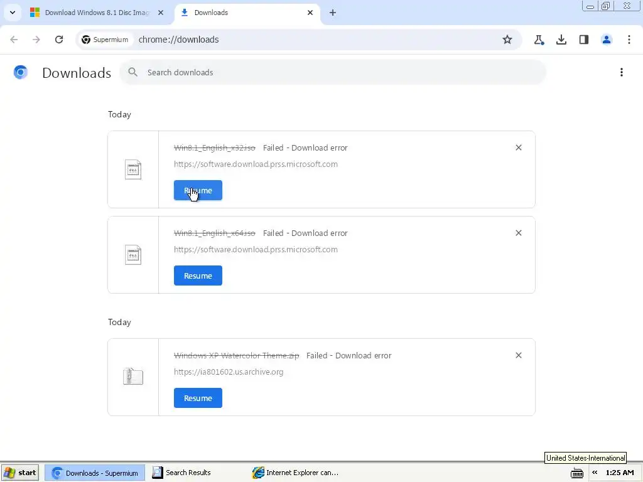Open the profile avatar menu
The image size is (643, 482).
607,40
